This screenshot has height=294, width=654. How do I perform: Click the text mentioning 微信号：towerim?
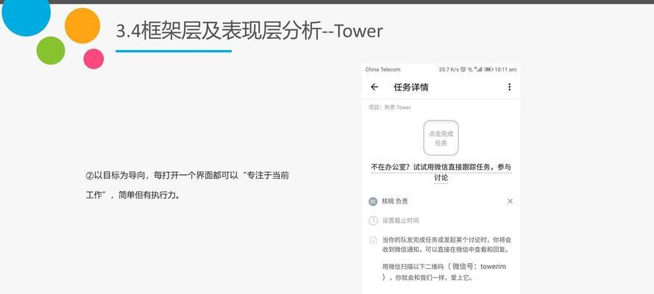point(444,272)
